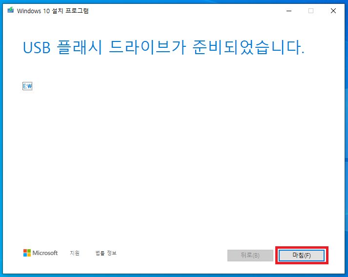The width and height of the screenshot is (348, 277).
Task: Click the Microsoft logo
Action: pyautogui.click(x=41, y=253)
